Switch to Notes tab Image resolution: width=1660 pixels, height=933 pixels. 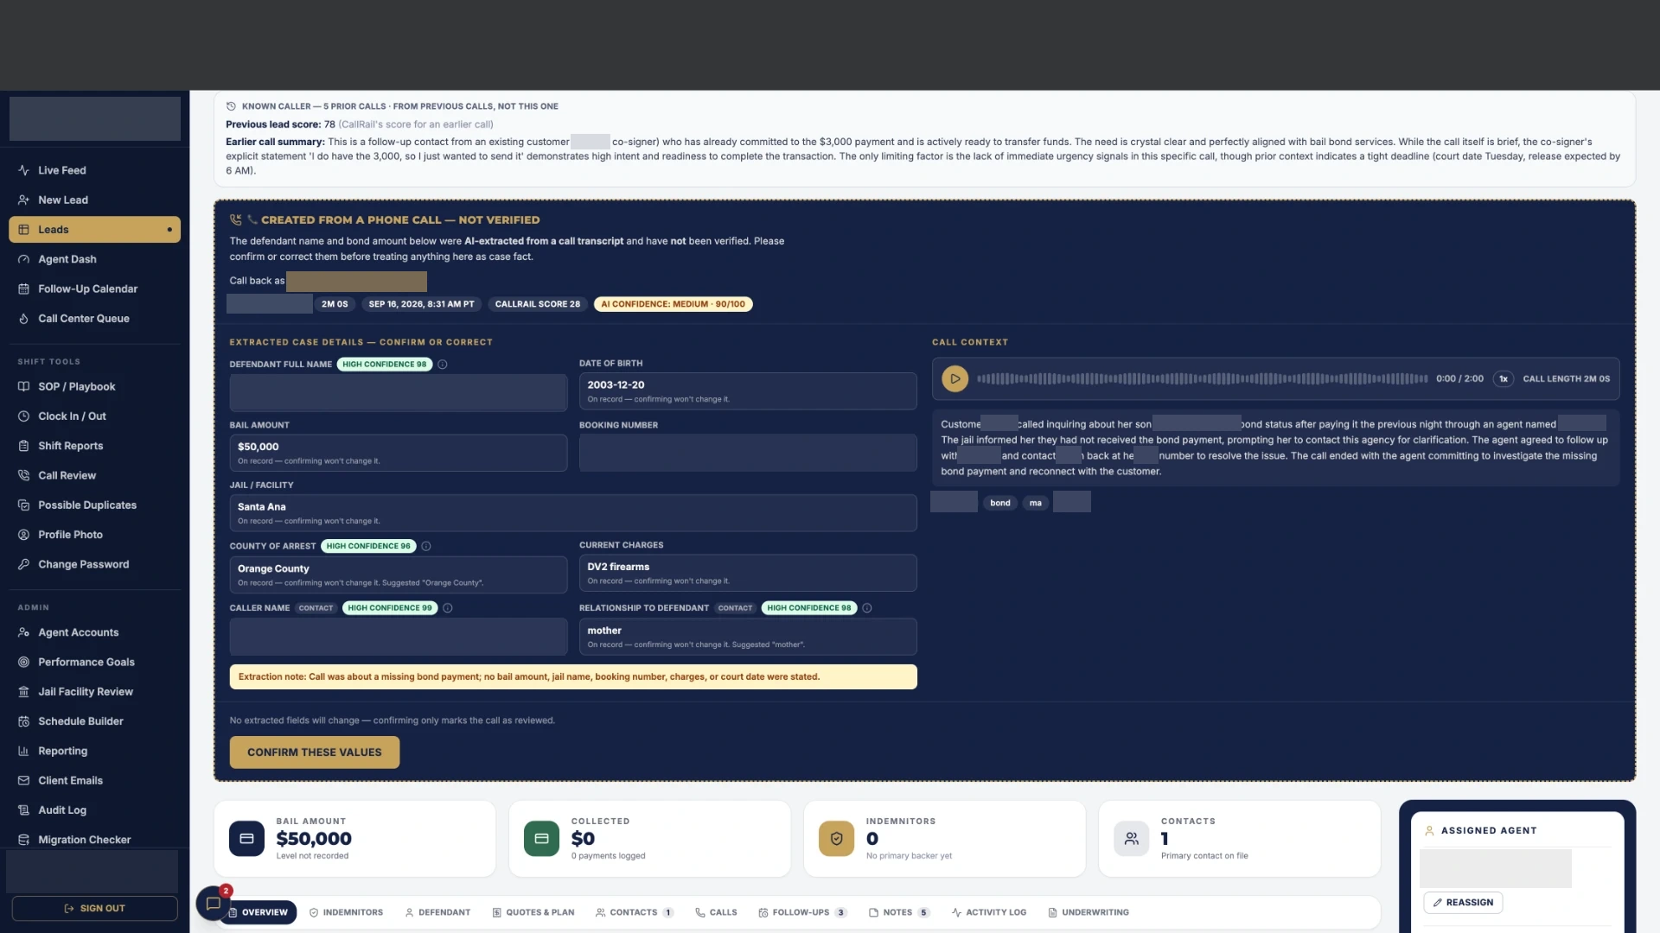899,912
